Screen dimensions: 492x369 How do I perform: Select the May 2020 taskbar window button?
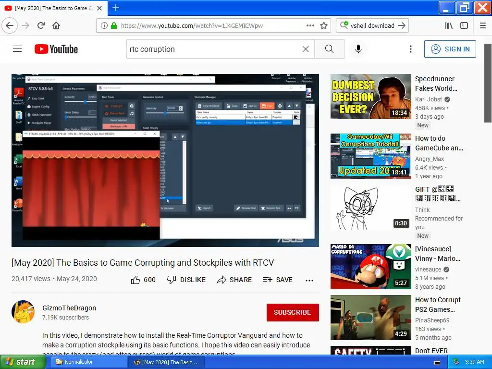[x=166, y=362]
